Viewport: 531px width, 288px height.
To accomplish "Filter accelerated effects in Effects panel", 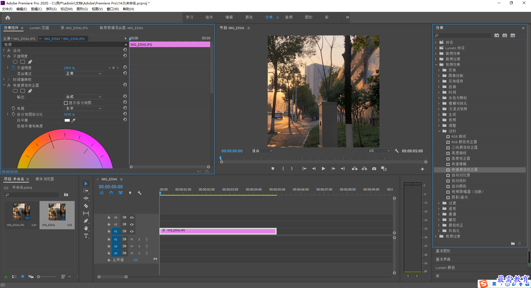I will [x=497, y=35].
